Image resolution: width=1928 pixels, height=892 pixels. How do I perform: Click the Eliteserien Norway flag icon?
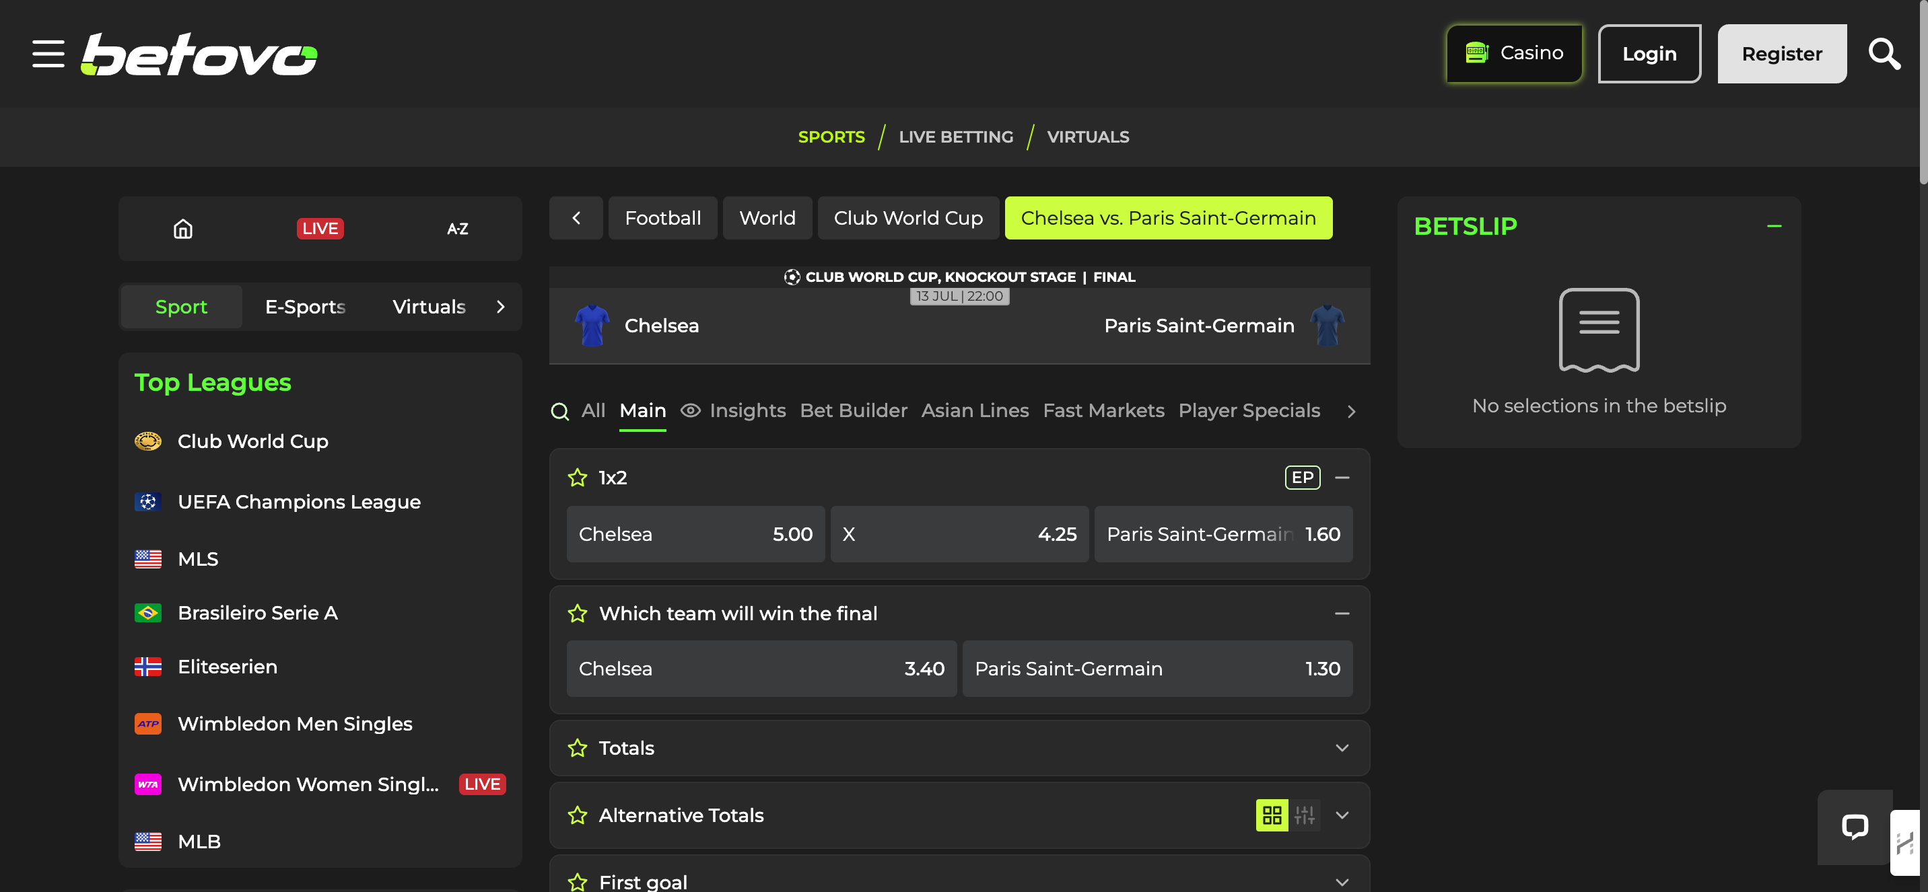point(148,667)
